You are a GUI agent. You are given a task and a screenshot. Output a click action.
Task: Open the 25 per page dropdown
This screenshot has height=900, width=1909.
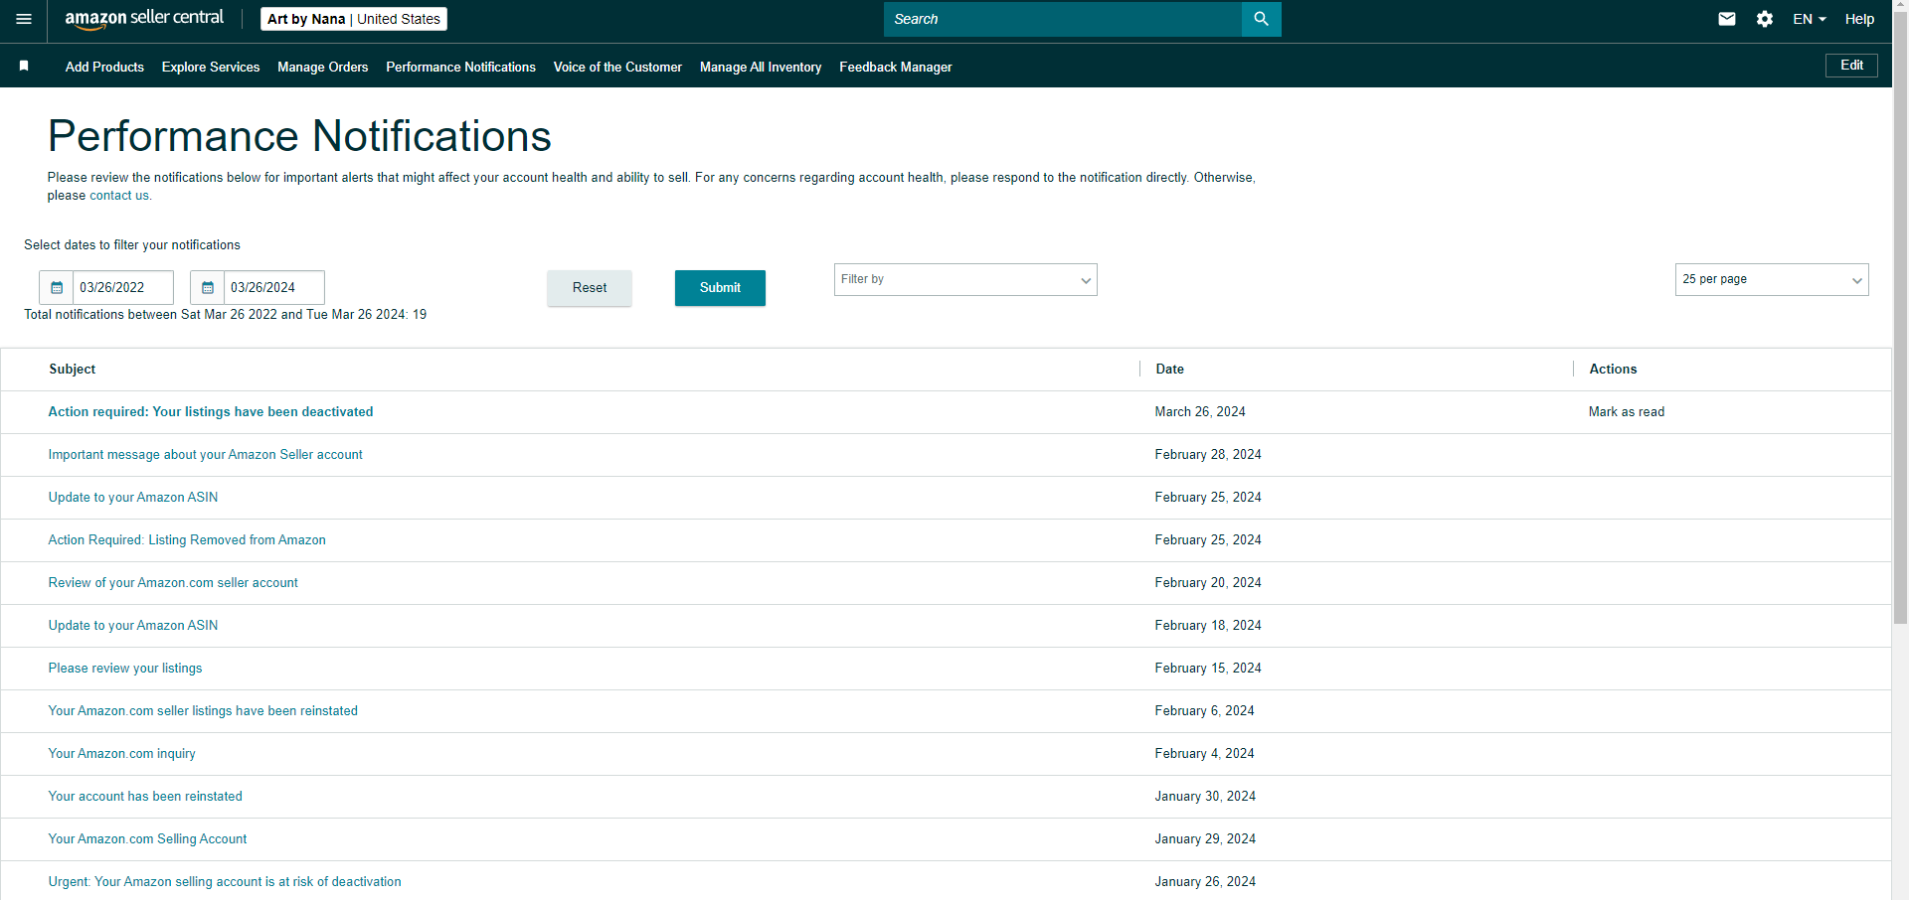pos(1772,279)
